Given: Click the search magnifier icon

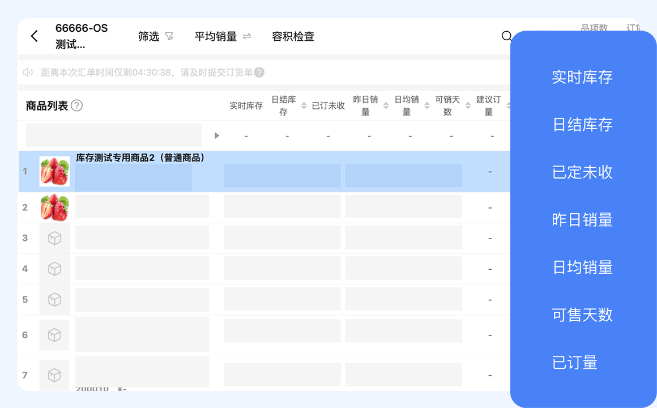Looking at the screenshot, I should [x=506, y=36].
